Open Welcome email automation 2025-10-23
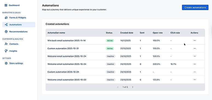212x100 pixels. 67,80
